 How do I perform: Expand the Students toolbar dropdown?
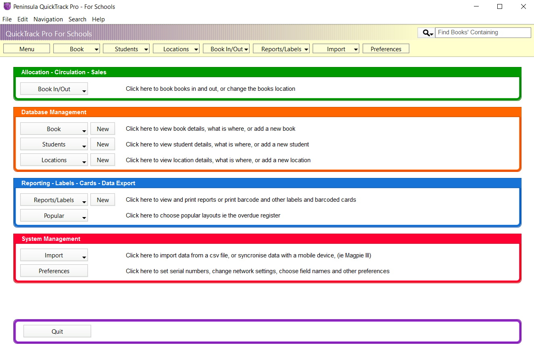126,49
